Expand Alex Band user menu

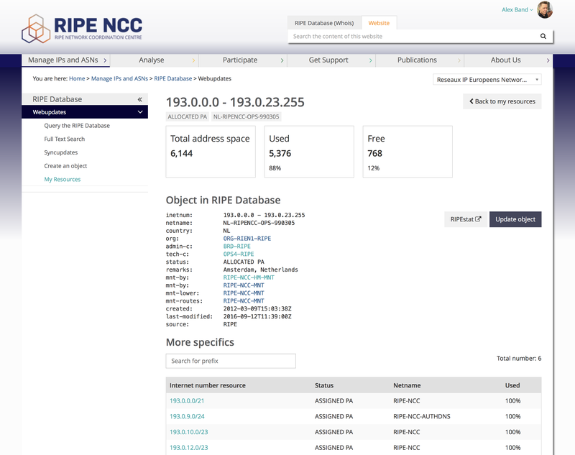coord(517,10)
